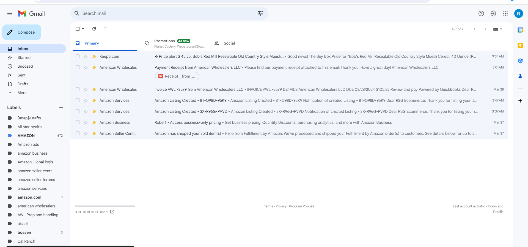Open the Support help icon

481,13
